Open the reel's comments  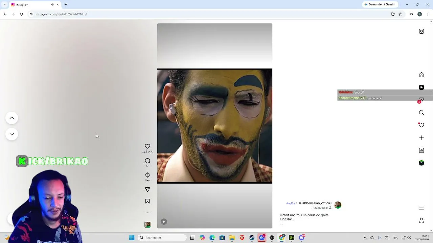pos(147,161)
